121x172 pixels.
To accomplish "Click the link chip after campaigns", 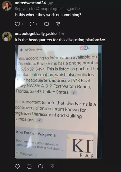I will (x=40, y=120).
